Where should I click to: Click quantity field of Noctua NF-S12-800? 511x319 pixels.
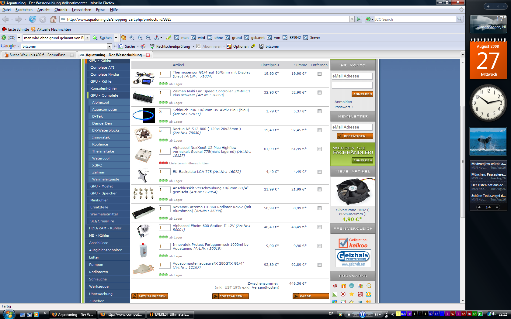tap(164, 131)
